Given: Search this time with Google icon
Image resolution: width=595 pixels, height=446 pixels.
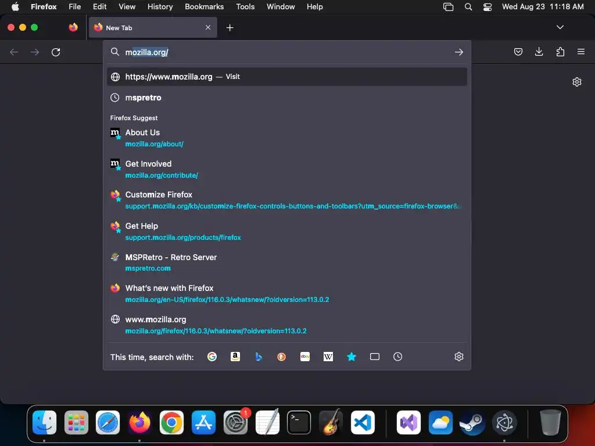Looking at the screenshot, I should tap(212, 357).
